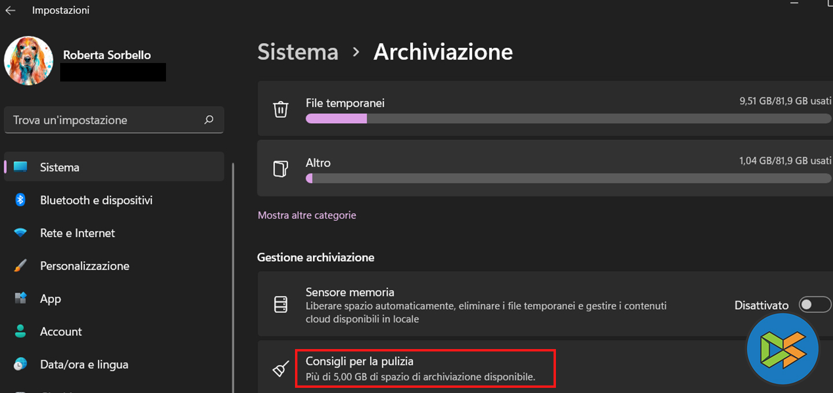
Task: Click the File temporanei usage bar
Action: click(x=568, y=118)
